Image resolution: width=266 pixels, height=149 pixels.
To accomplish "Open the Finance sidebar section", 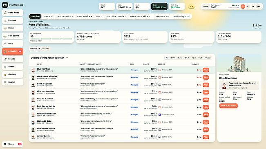I will click(13, 74).
